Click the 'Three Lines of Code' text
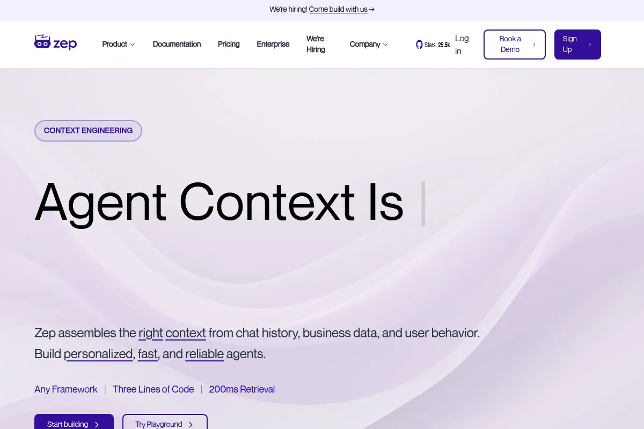This screenshot has width=644, height=429. click(x=153, y=389)
